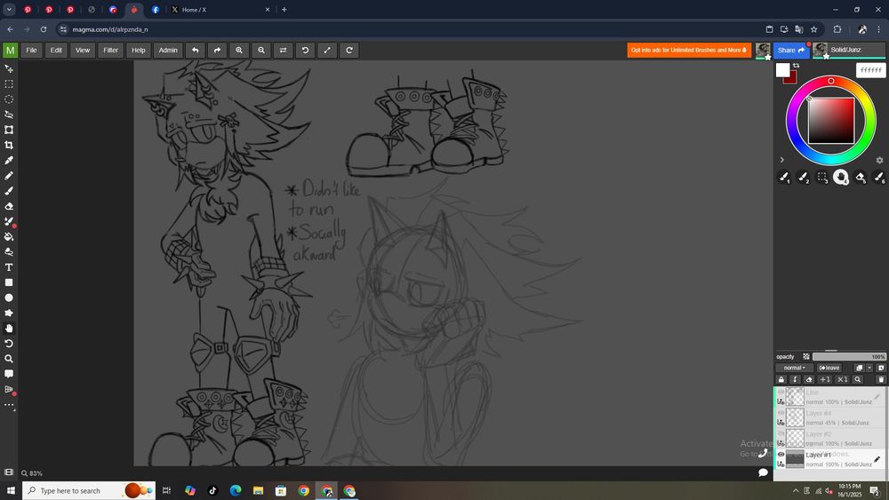Select brush preset slot 2
The width and height of the screenshot is (889, 500).
coord(804,178)
